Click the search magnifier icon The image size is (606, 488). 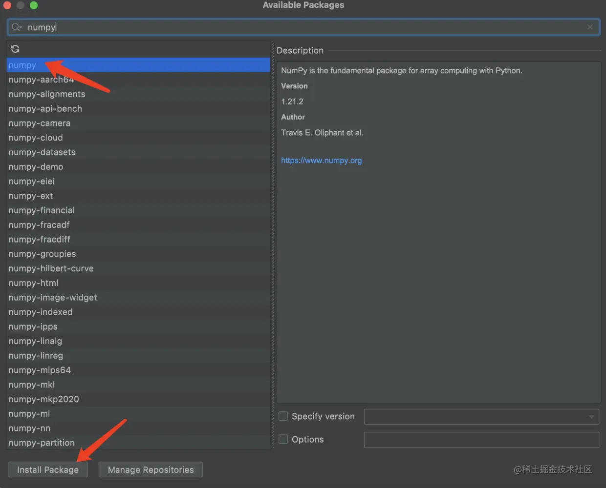tap(16, 27)
